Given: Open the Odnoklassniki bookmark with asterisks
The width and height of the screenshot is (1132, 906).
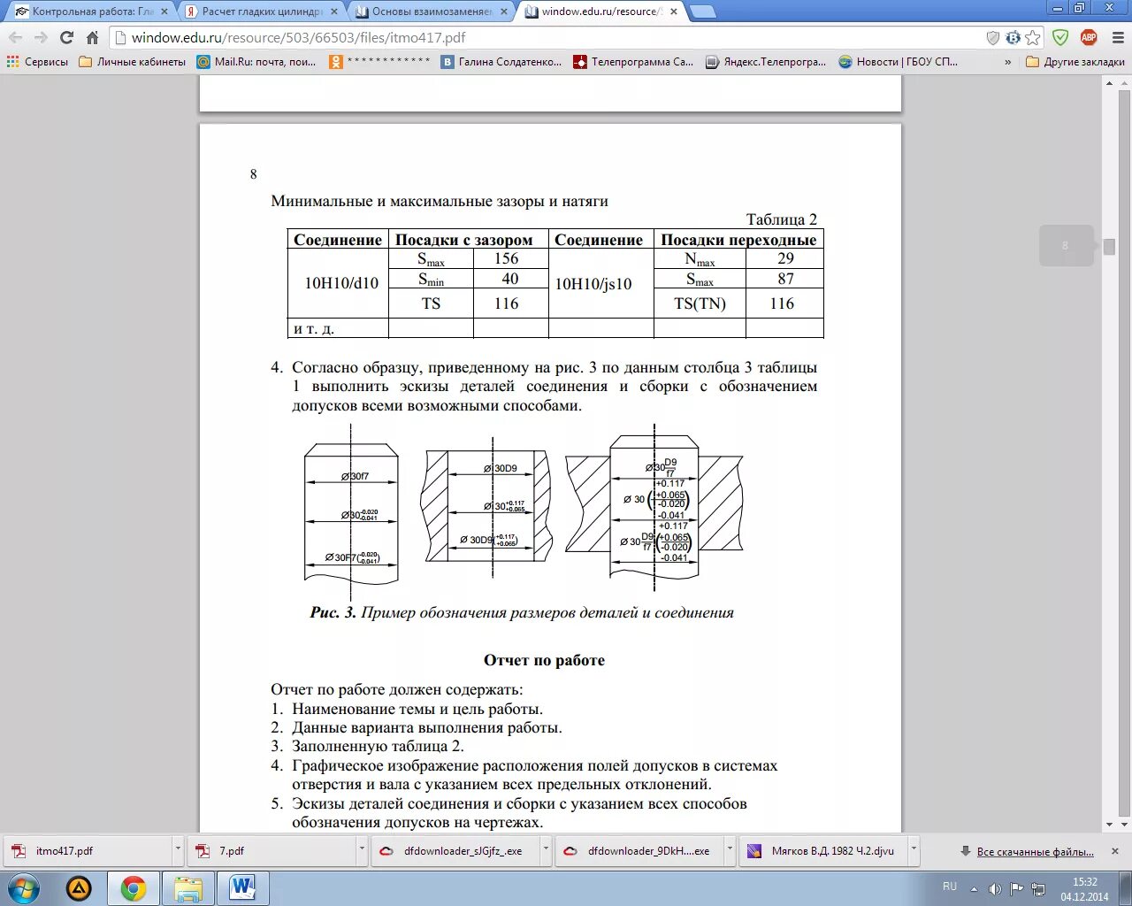Looking at the screenshot, I should tap(380, 62).
